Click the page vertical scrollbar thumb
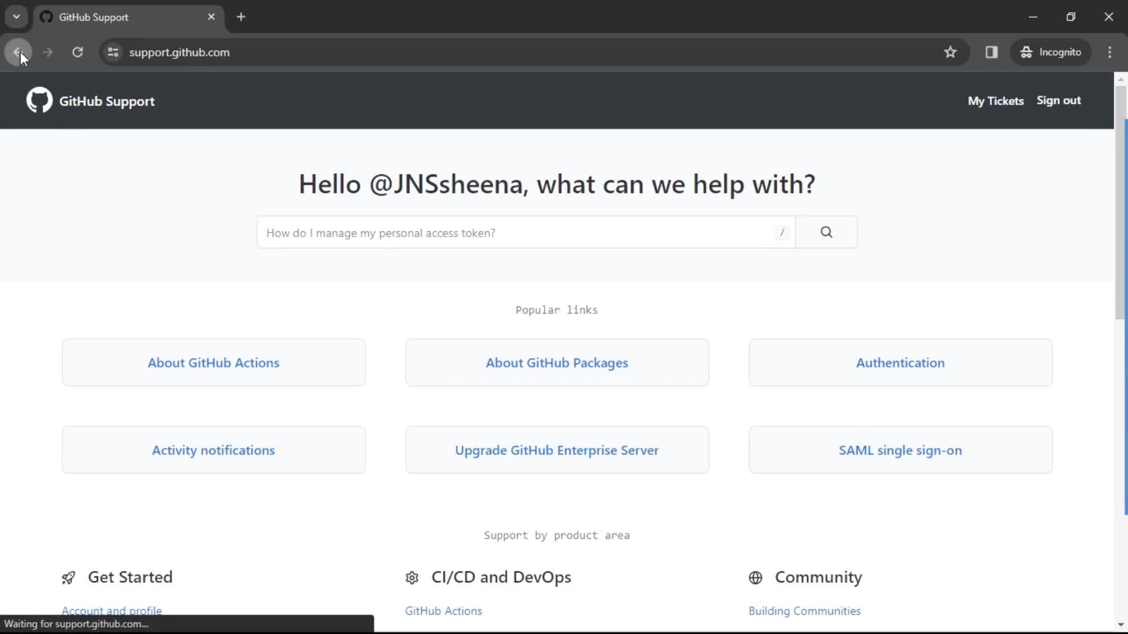 pyautogui.click(x=1120, y=203)
